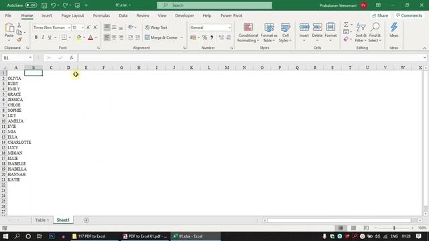This screenshot has height=241, width=429.
Task: Open the Comments pane
Action: tap(410, 15)
